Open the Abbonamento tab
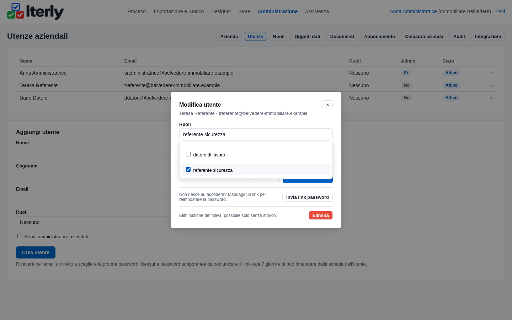 click(x=379, y=37)
